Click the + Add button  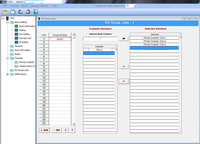click(44, 130)
